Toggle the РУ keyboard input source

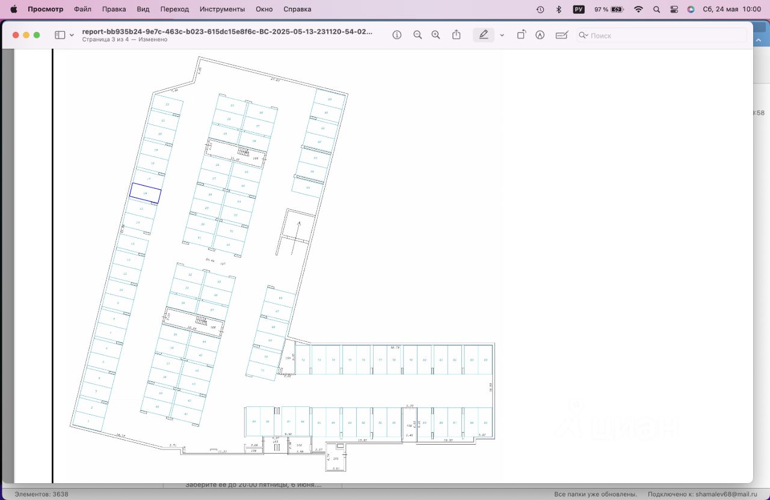[x=579, y=9]
